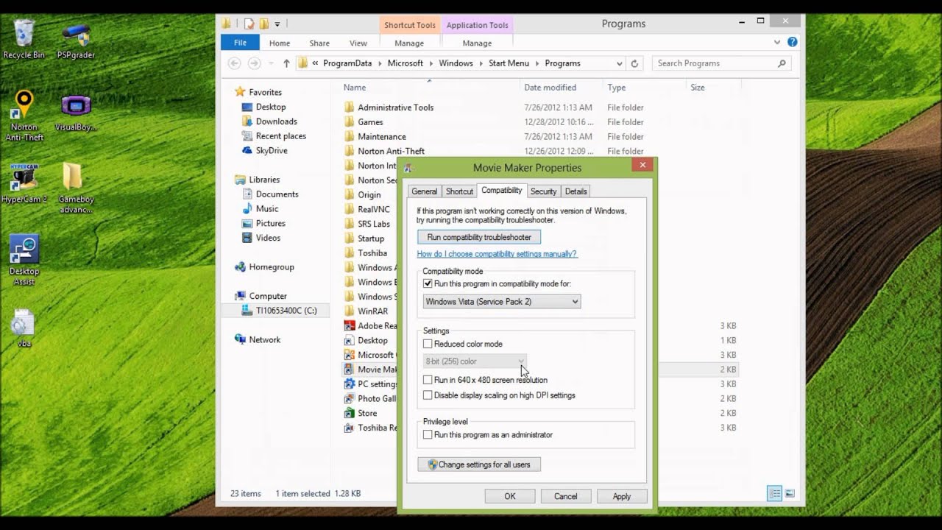Click Change settings for all users

pyautogui.click(x=479, y=464)
